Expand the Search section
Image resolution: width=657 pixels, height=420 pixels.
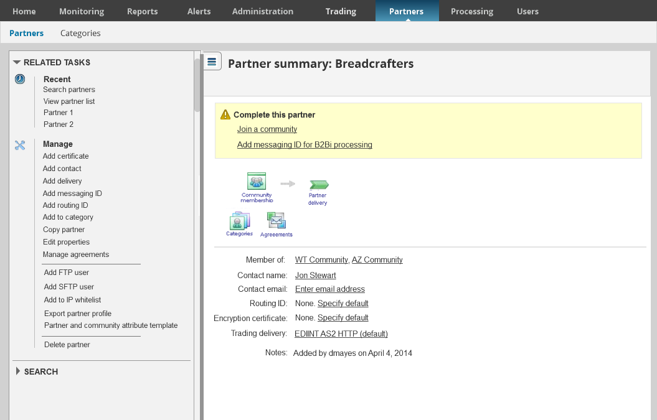(17, 371)
